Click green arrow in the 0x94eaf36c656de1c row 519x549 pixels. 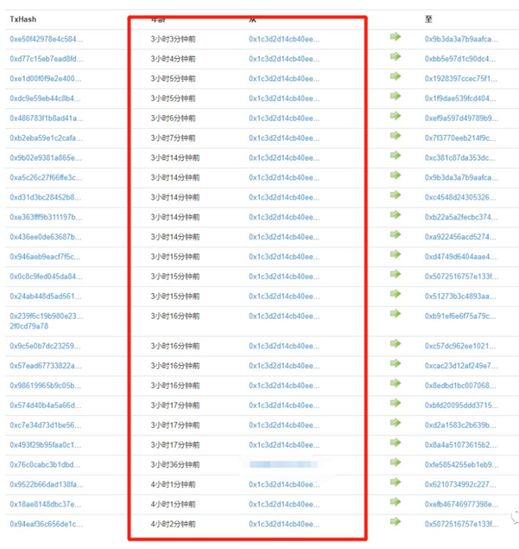396,522
